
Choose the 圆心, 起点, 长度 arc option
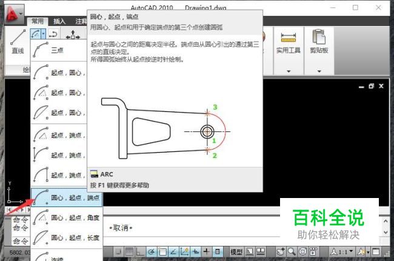coord(67,237)
